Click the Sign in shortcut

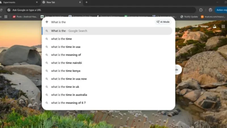[x=94, y=112]
